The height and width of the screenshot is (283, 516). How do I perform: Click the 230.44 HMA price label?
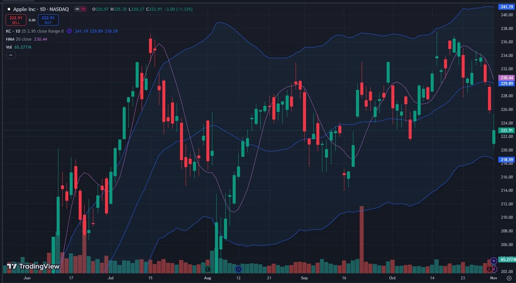pos(507,78)
